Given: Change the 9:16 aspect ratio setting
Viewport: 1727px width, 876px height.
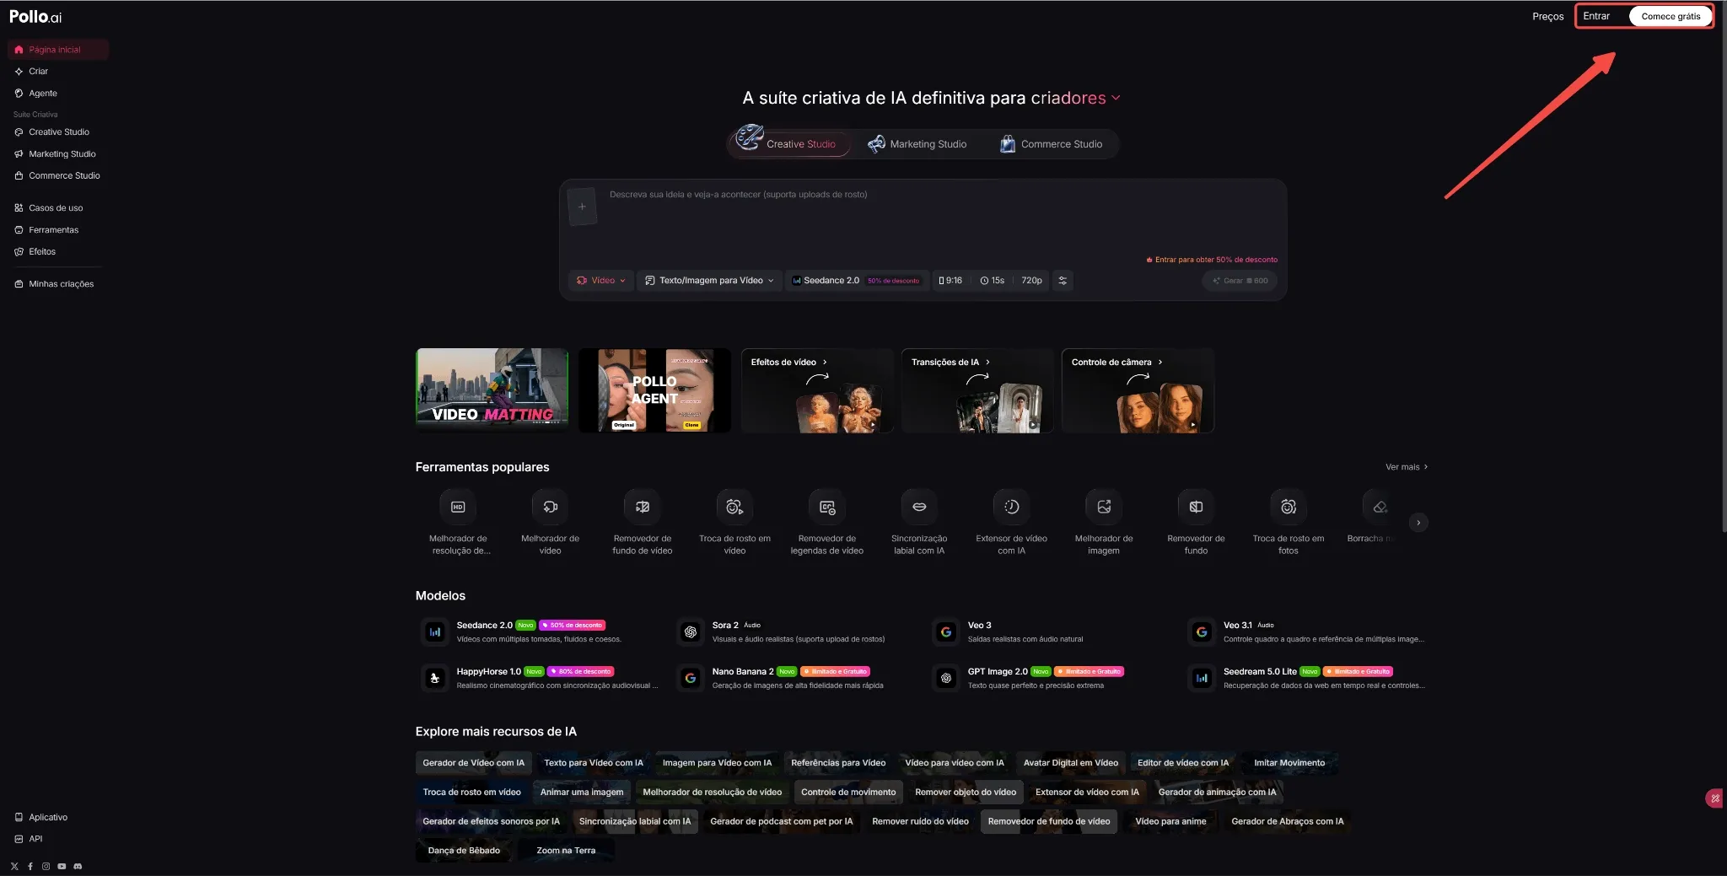Looking at the screenshot, I should click(x=950, y=281).
